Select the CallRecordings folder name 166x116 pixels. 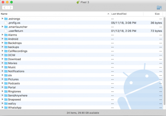(18, 51)
